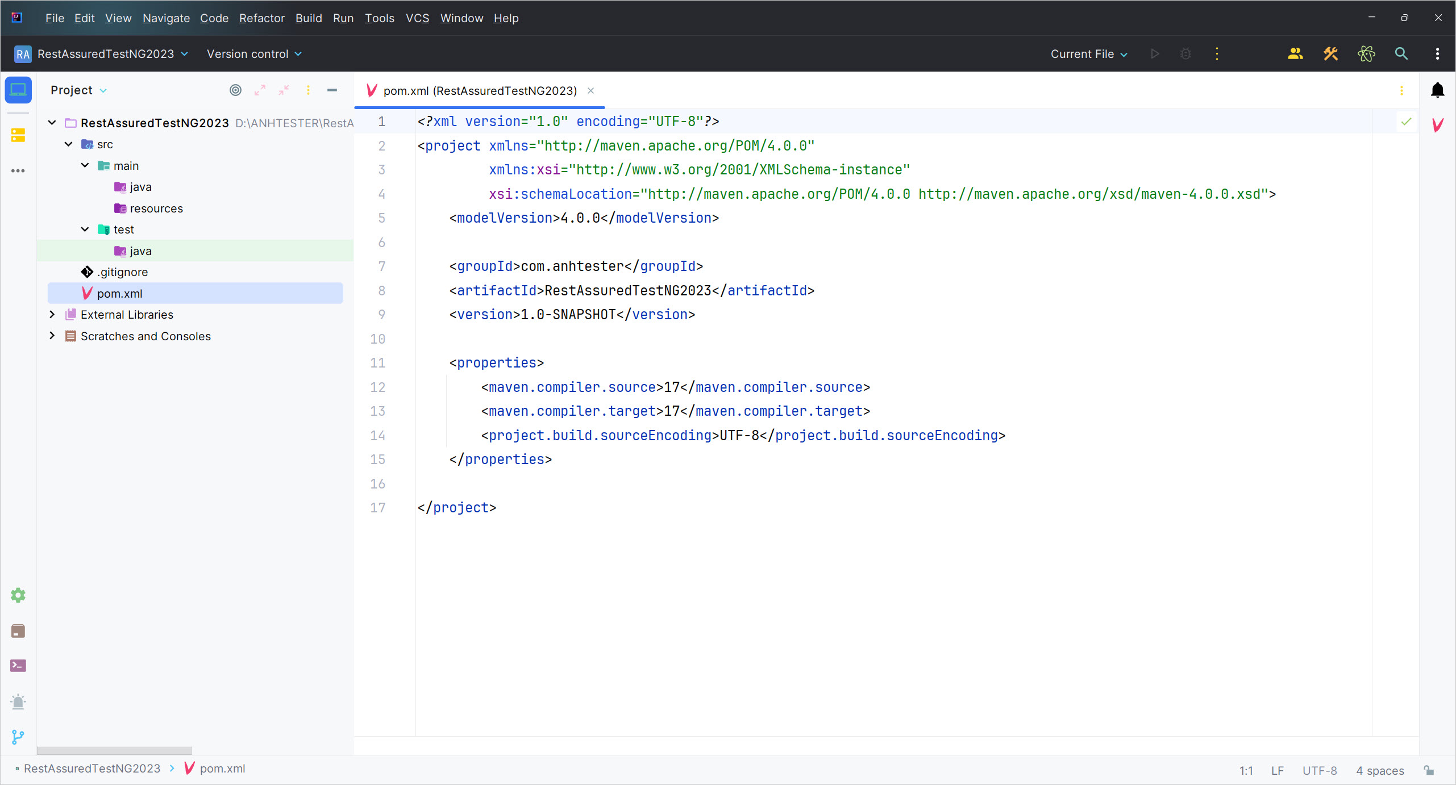
Task: Collapse RestAssuredTestNG2023 root tree node
Action: tap(52, 123)
